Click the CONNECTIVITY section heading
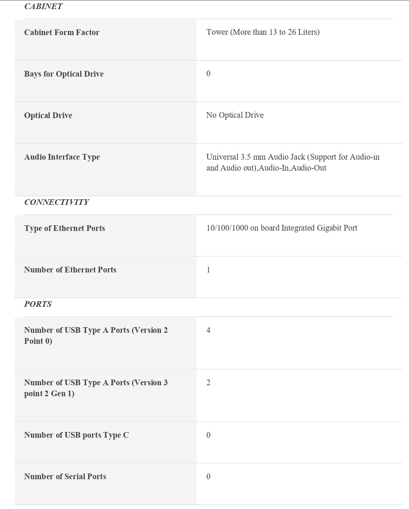This screenshot has width=409, height=509. click(x=57, y=202)
